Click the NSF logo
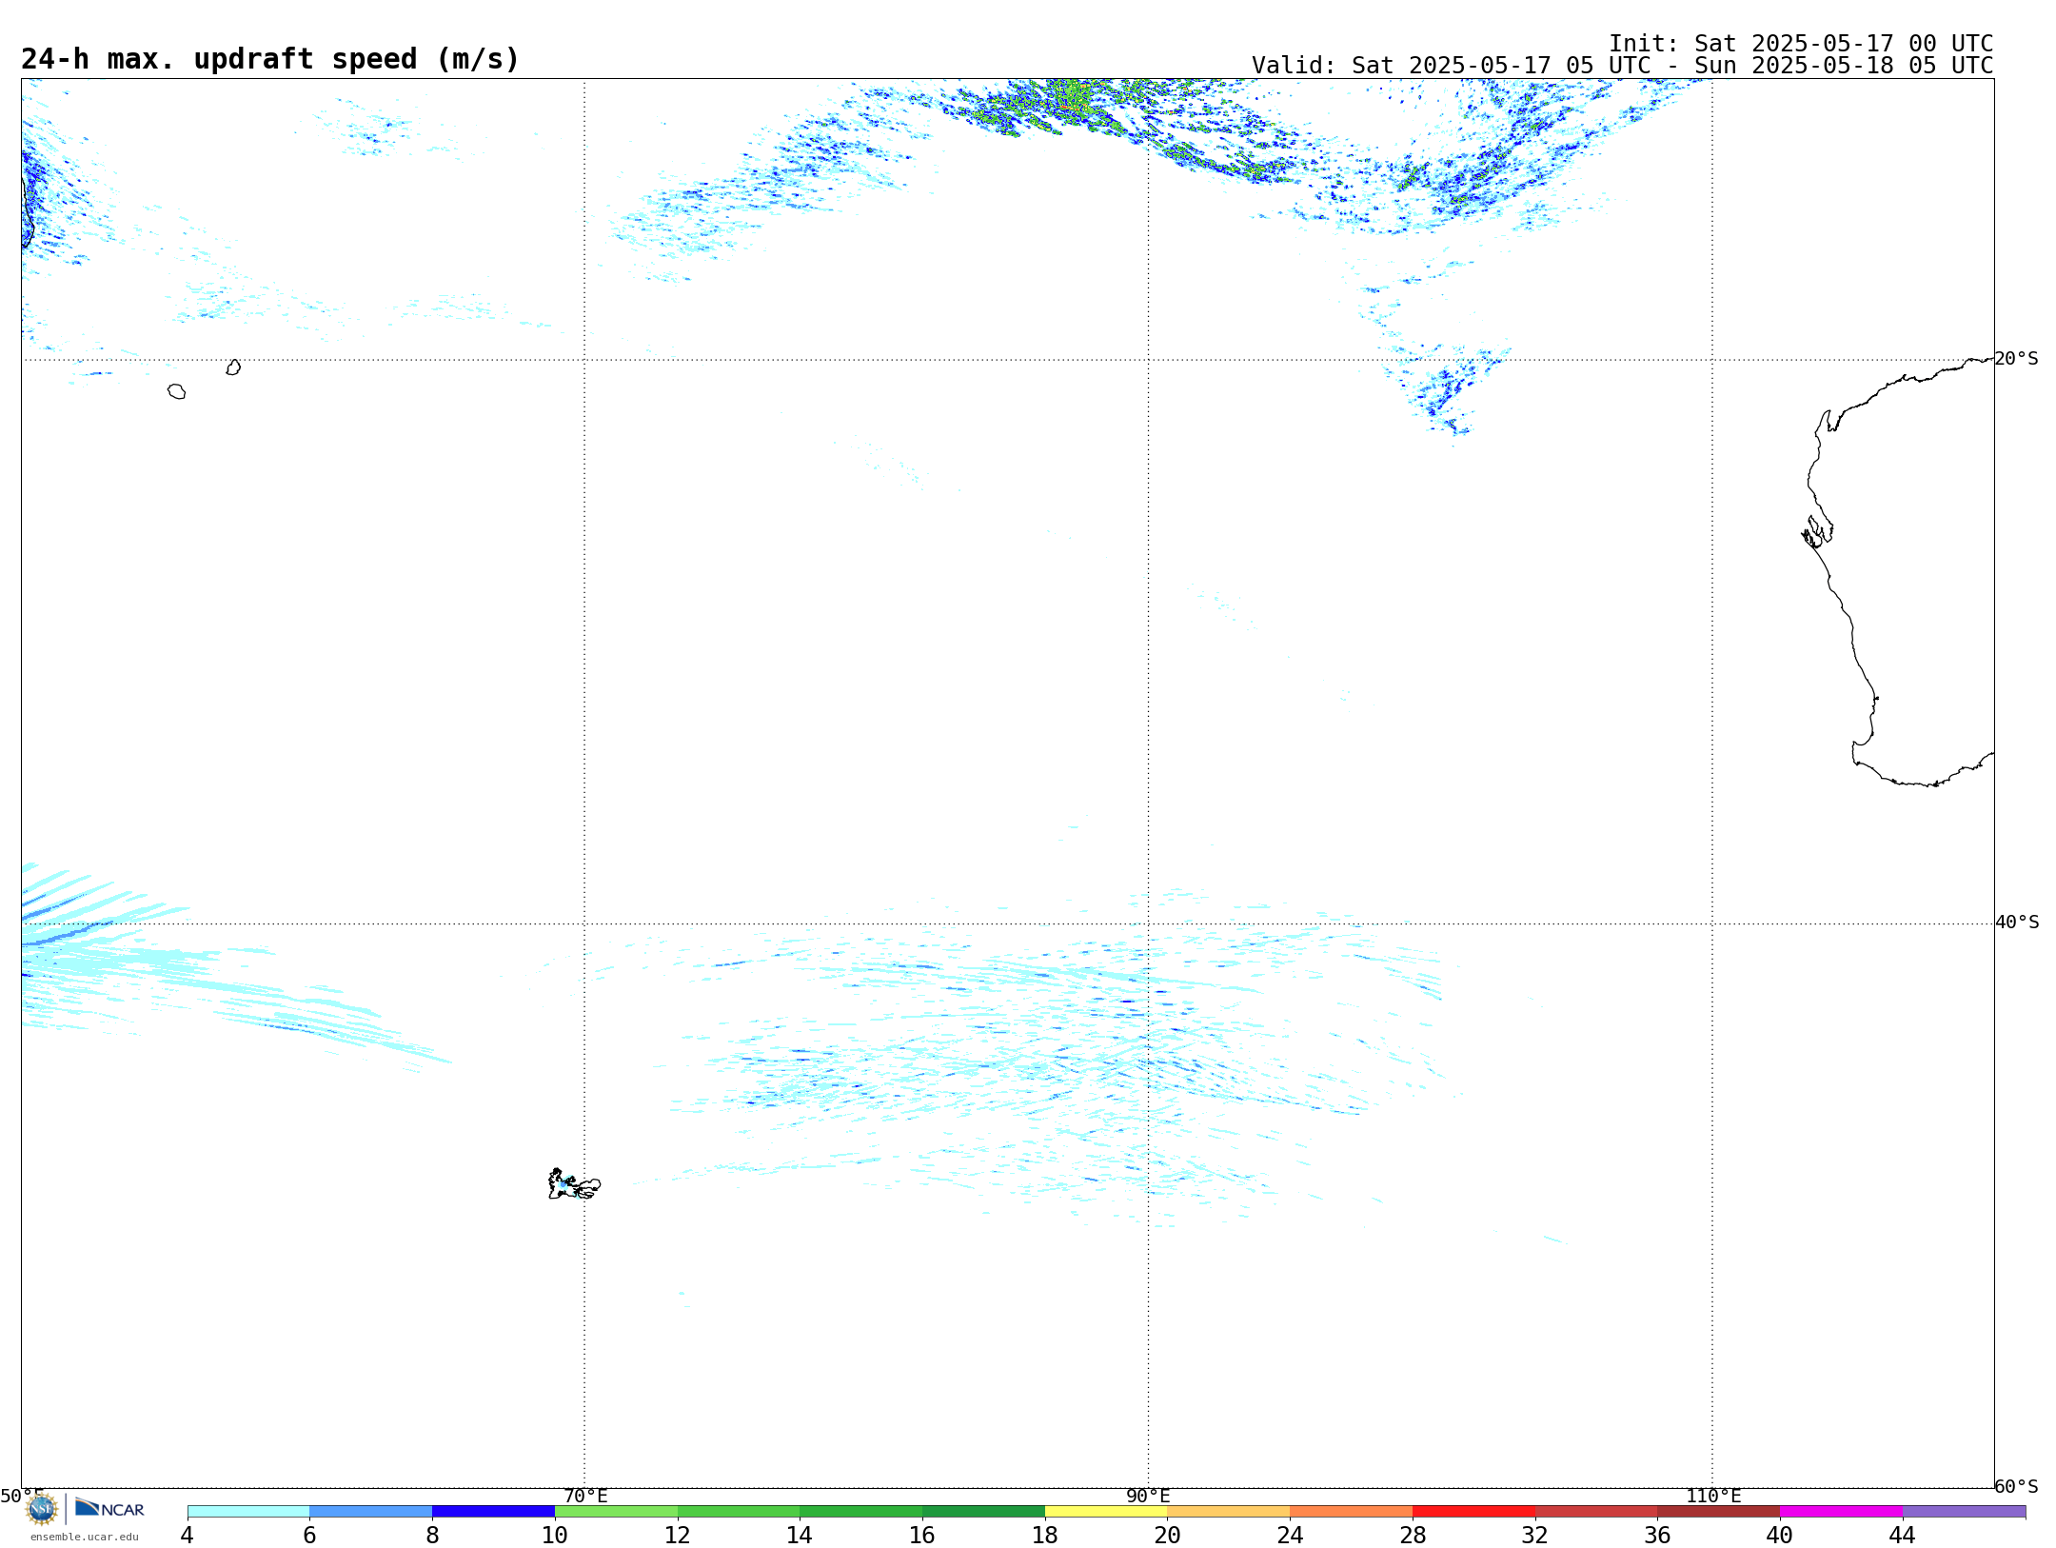Image resolution: width=2056 pixels, height=1548 pixels. 42,1509
